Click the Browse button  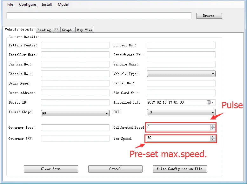(209, 16)
